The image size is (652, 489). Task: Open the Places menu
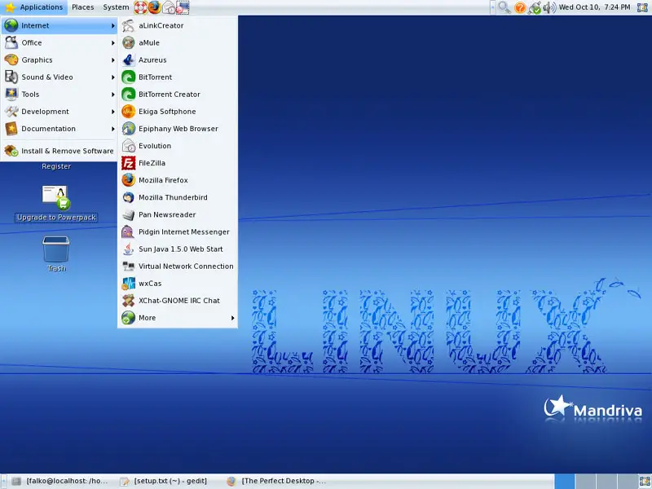pyautogui.click(x=82, y=7)
